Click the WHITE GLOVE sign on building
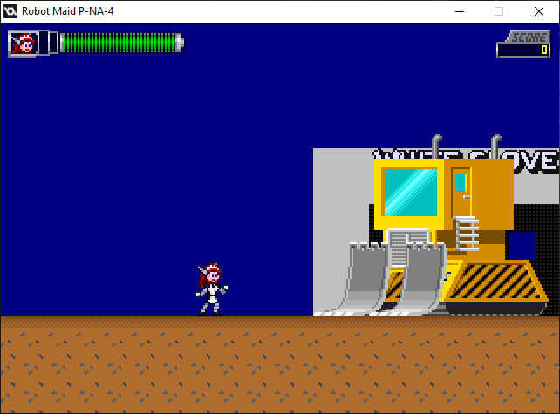This screenshot has height=414, width=560. click(466, 161)
